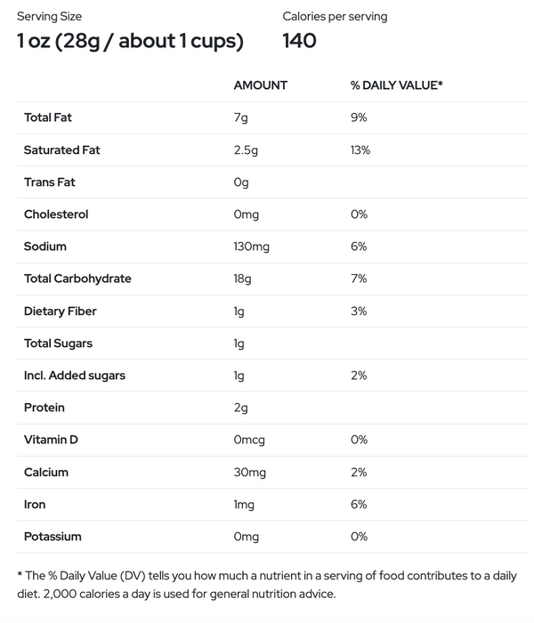The height and width of the screenshot is (623, 534).
Task: Select the Total Fat row label
Action: click(48, 117)
